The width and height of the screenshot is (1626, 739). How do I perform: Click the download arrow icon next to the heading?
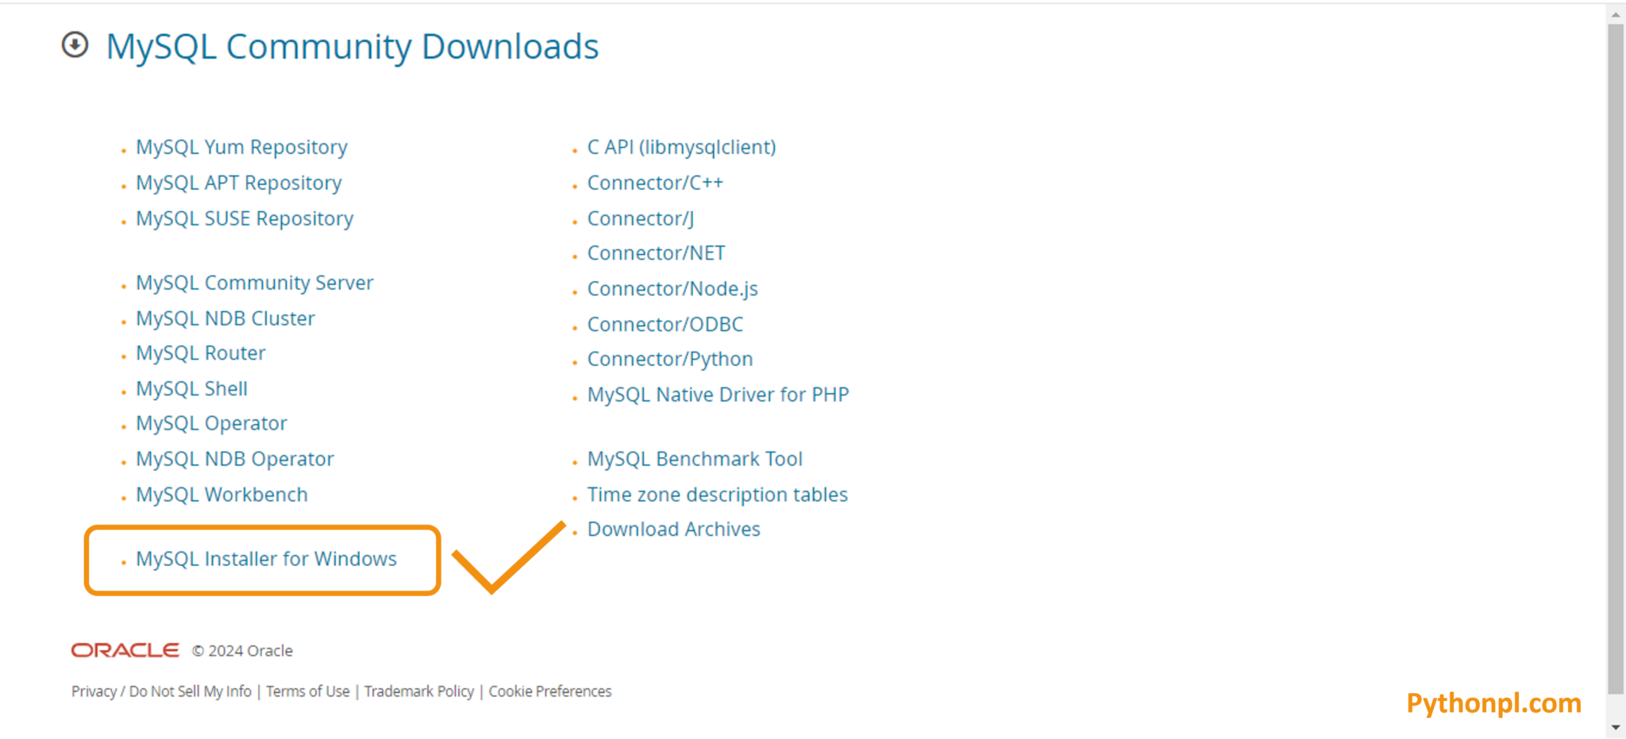[75, 45]
